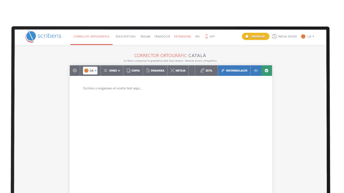The height and width of the screenshot is (193, 344).
Task: Click the Inicia Sessió link
Action: [x=288, y=36]
